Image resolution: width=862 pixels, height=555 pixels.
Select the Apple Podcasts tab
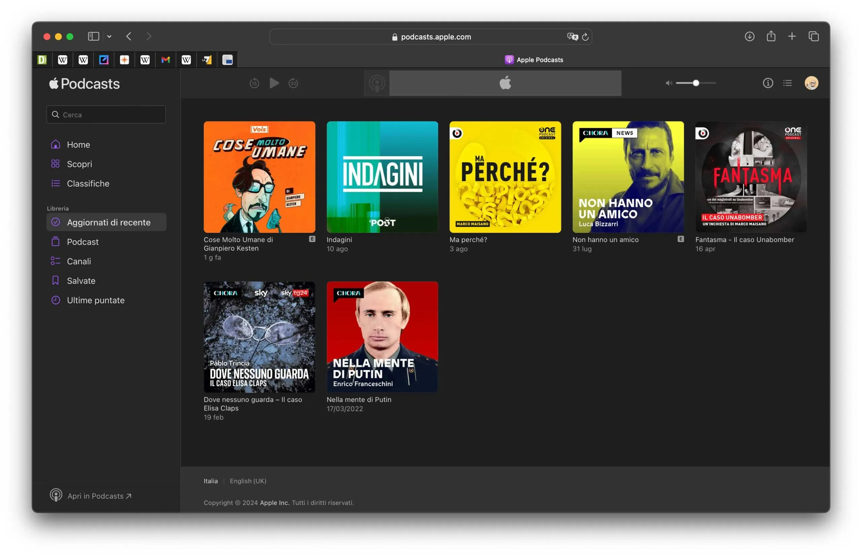tap(534, 60)
